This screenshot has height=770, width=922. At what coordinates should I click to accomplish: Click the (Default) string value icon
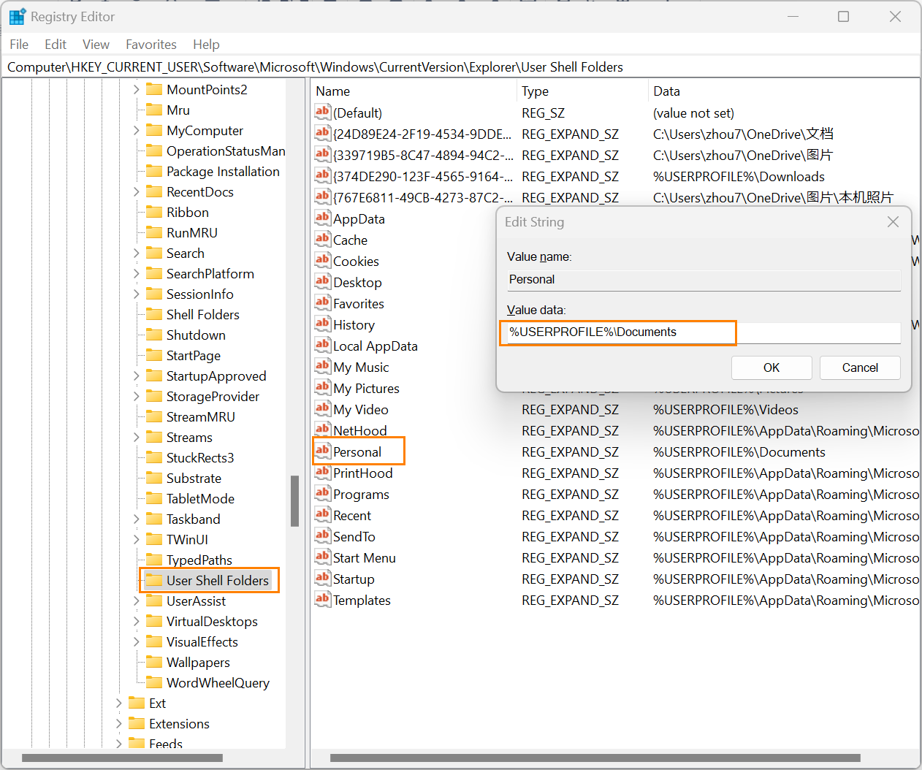point(323,112)
